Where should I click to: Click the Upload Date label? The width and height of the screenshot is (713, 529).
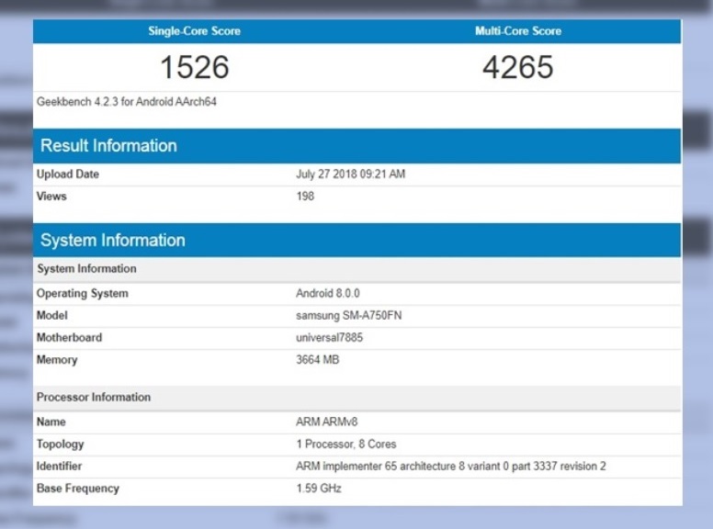(x=68, y=174)
